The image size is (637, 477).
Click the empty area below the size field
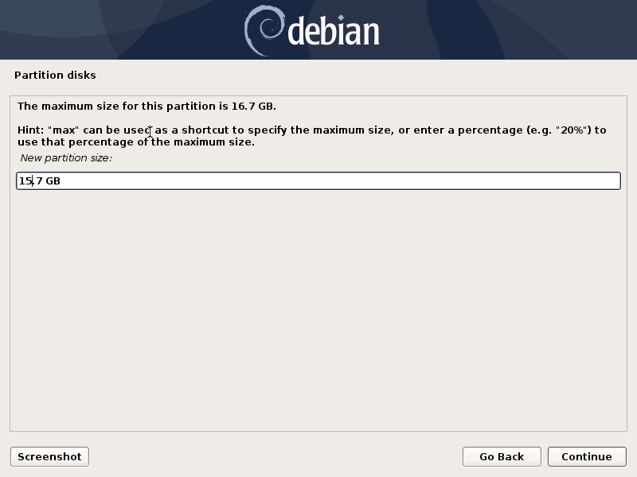click(318, 308)
